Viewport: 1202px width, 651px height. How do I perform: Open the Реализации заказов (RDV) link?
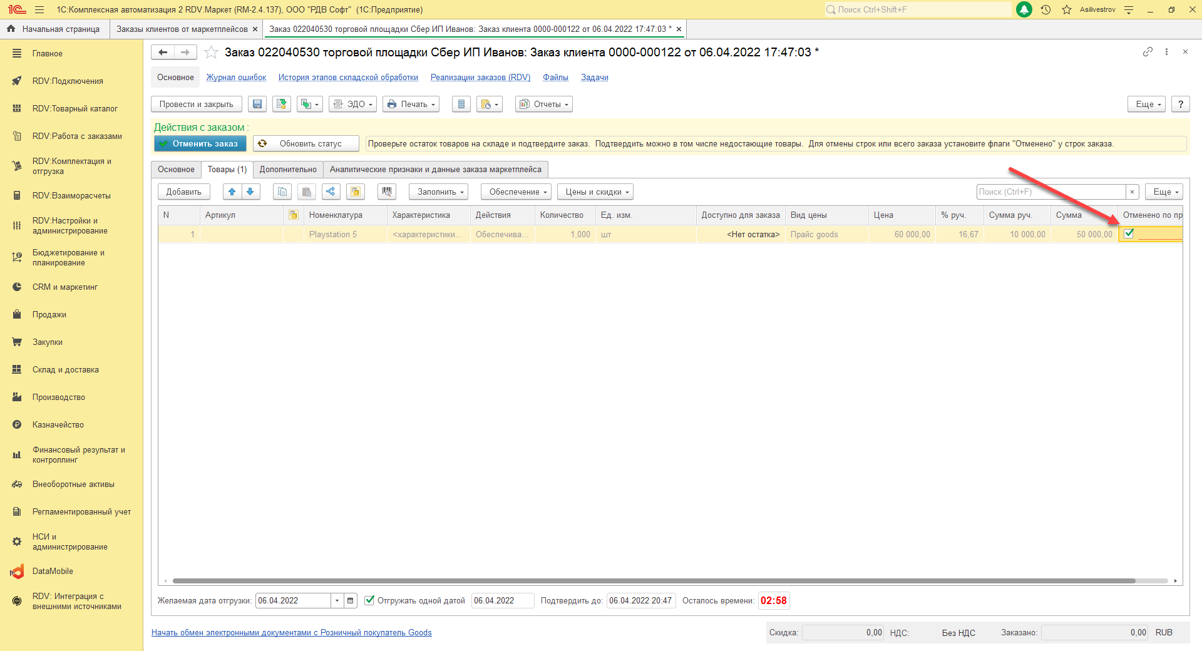(480, 78)
